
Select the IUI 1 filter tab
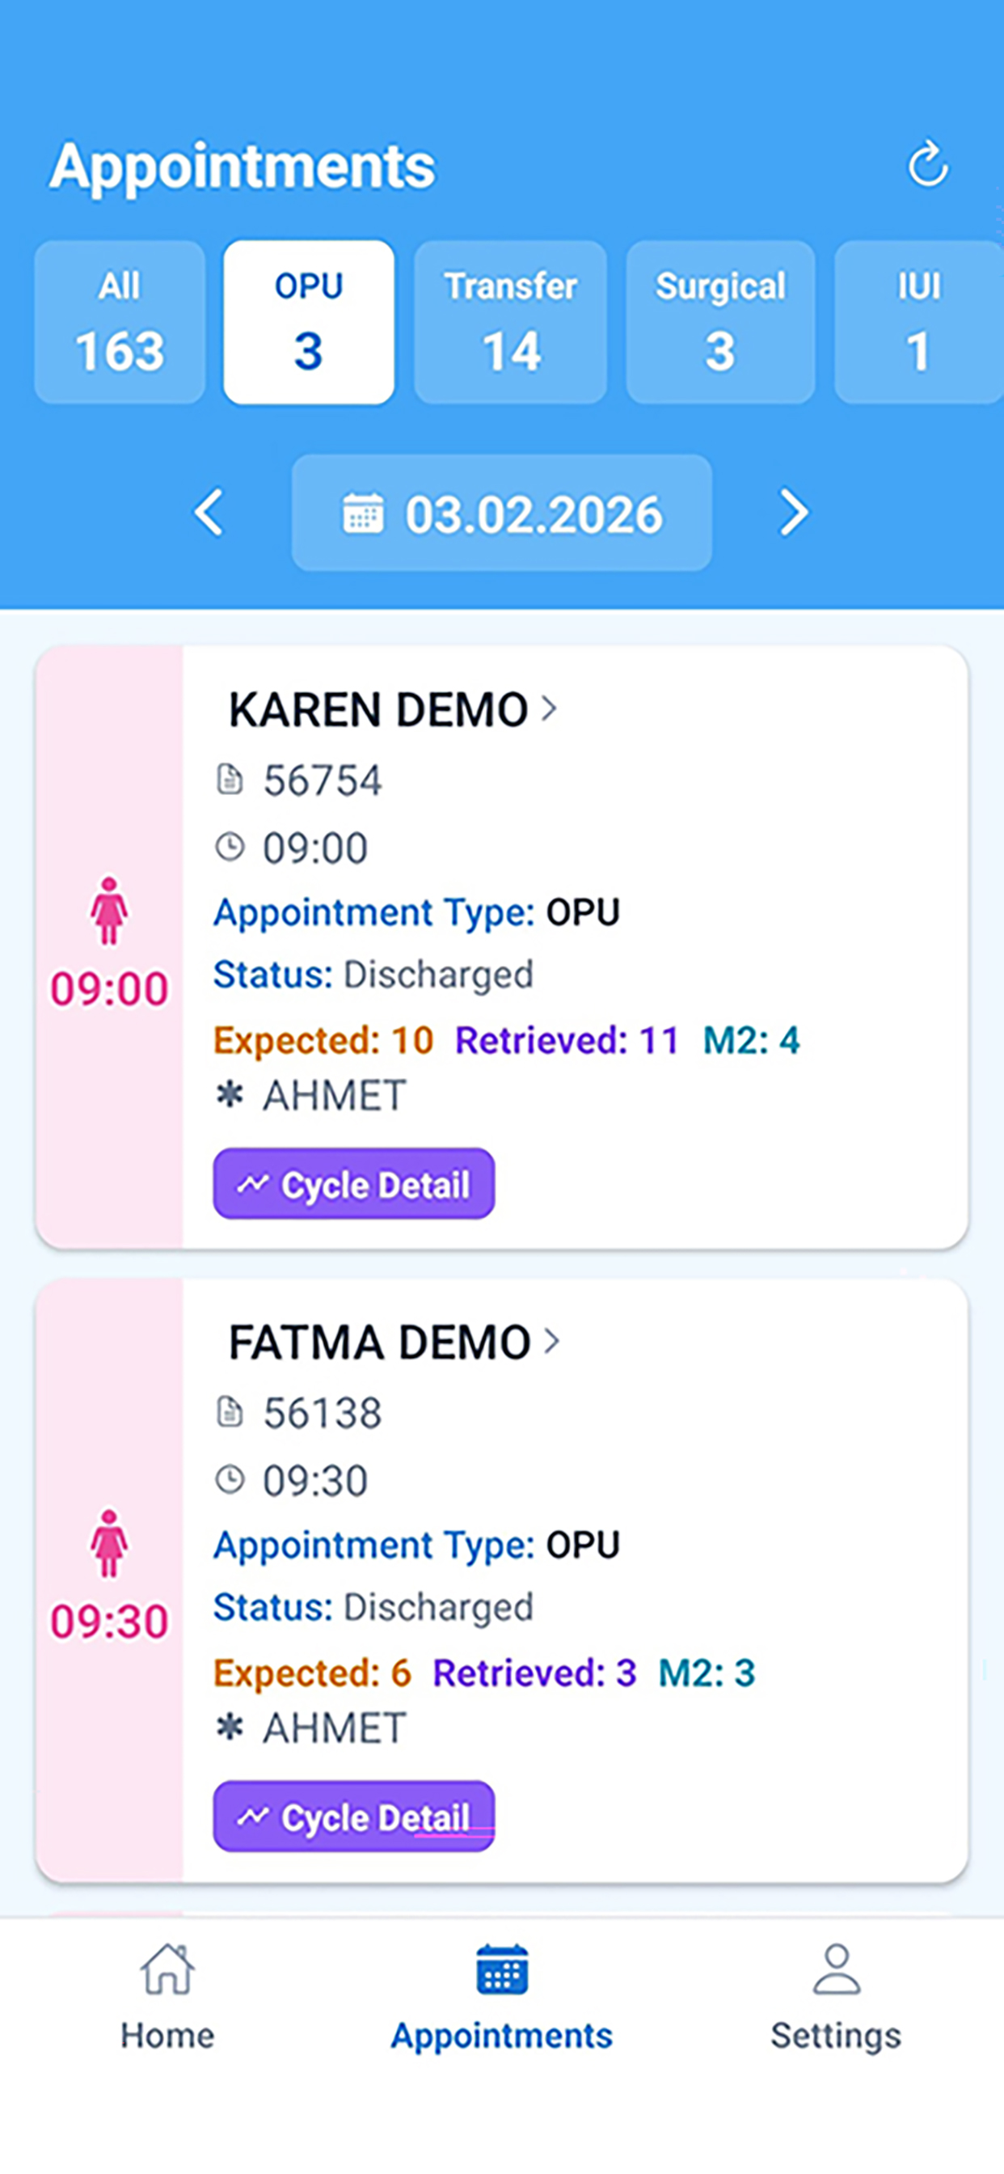[x=919, y=323]
